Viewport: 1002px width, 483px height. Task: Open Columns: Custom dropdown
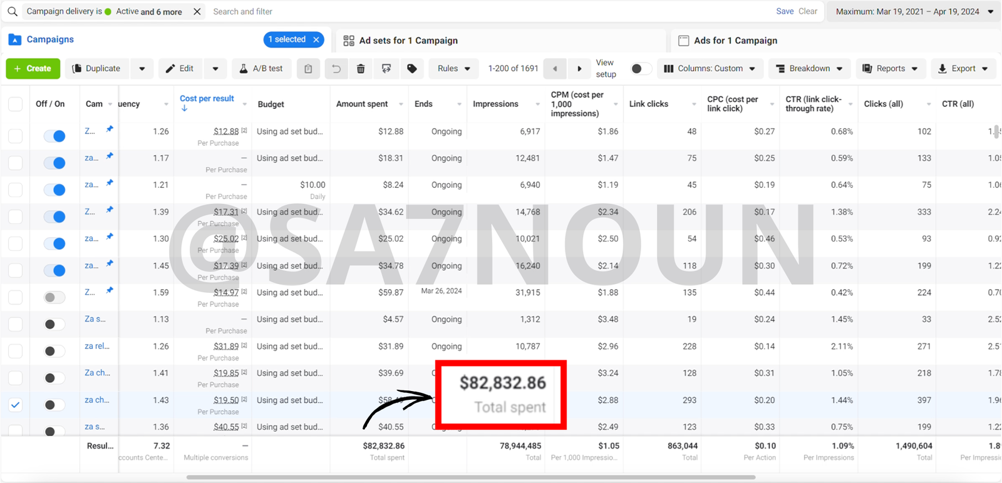point(710,69)
